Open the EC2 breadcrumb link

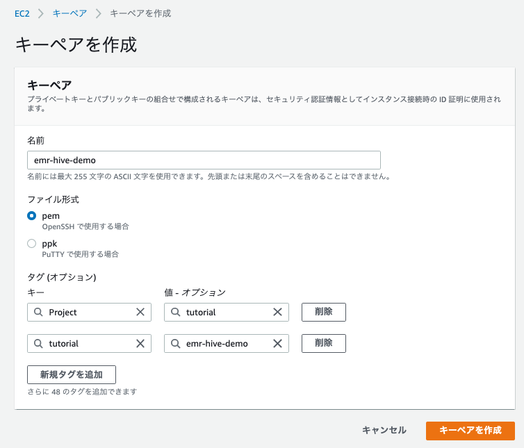point(22,13)
